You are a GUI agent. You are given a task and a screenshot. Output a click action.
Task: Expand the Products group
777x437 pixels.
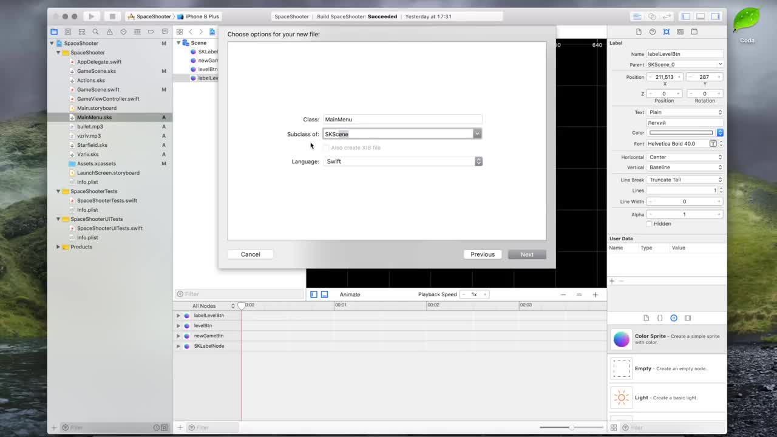point(58,247)
